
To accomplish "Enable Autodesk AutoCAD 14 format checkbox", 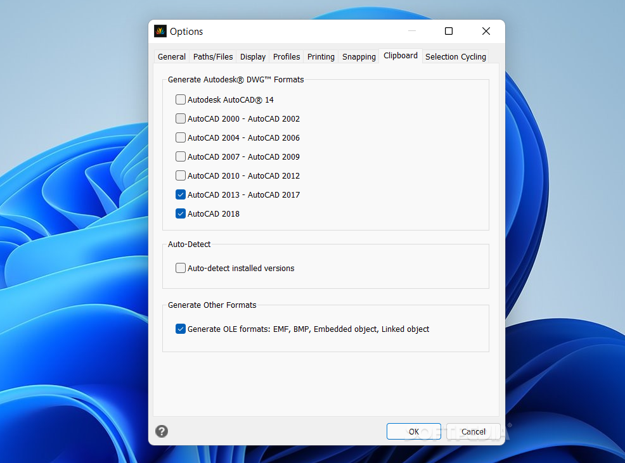I will point(181,99).
